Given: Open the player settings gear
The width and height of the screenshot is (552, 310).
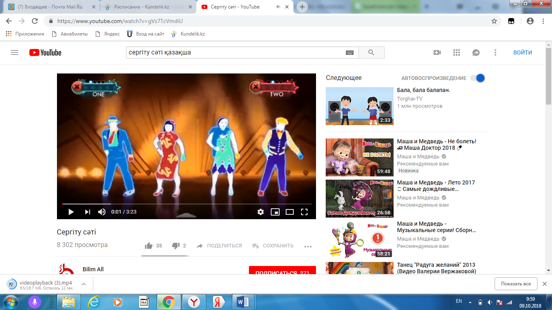Looking at the screenshot, I should 261,212.
